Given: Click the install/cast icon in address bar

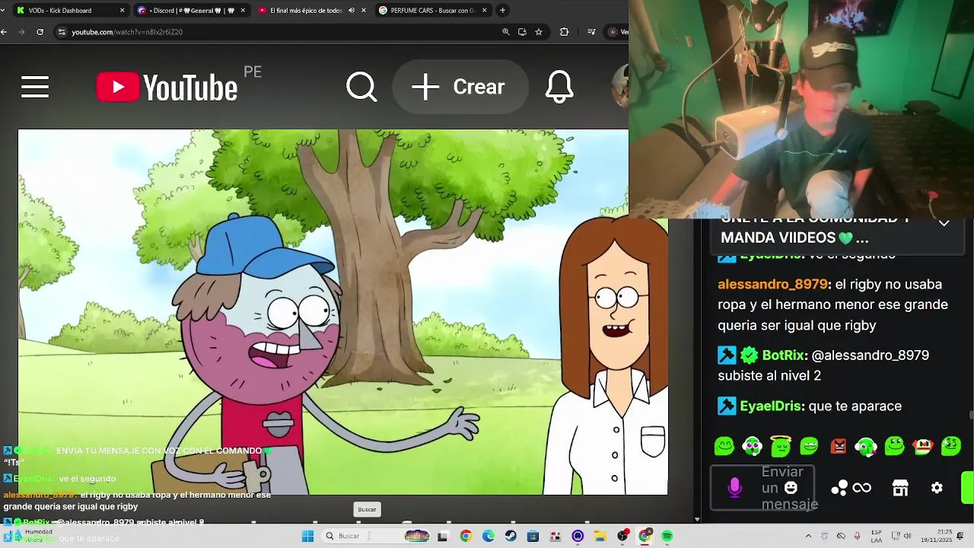Looking at the screenshot, I should click(x=522, y=32).
